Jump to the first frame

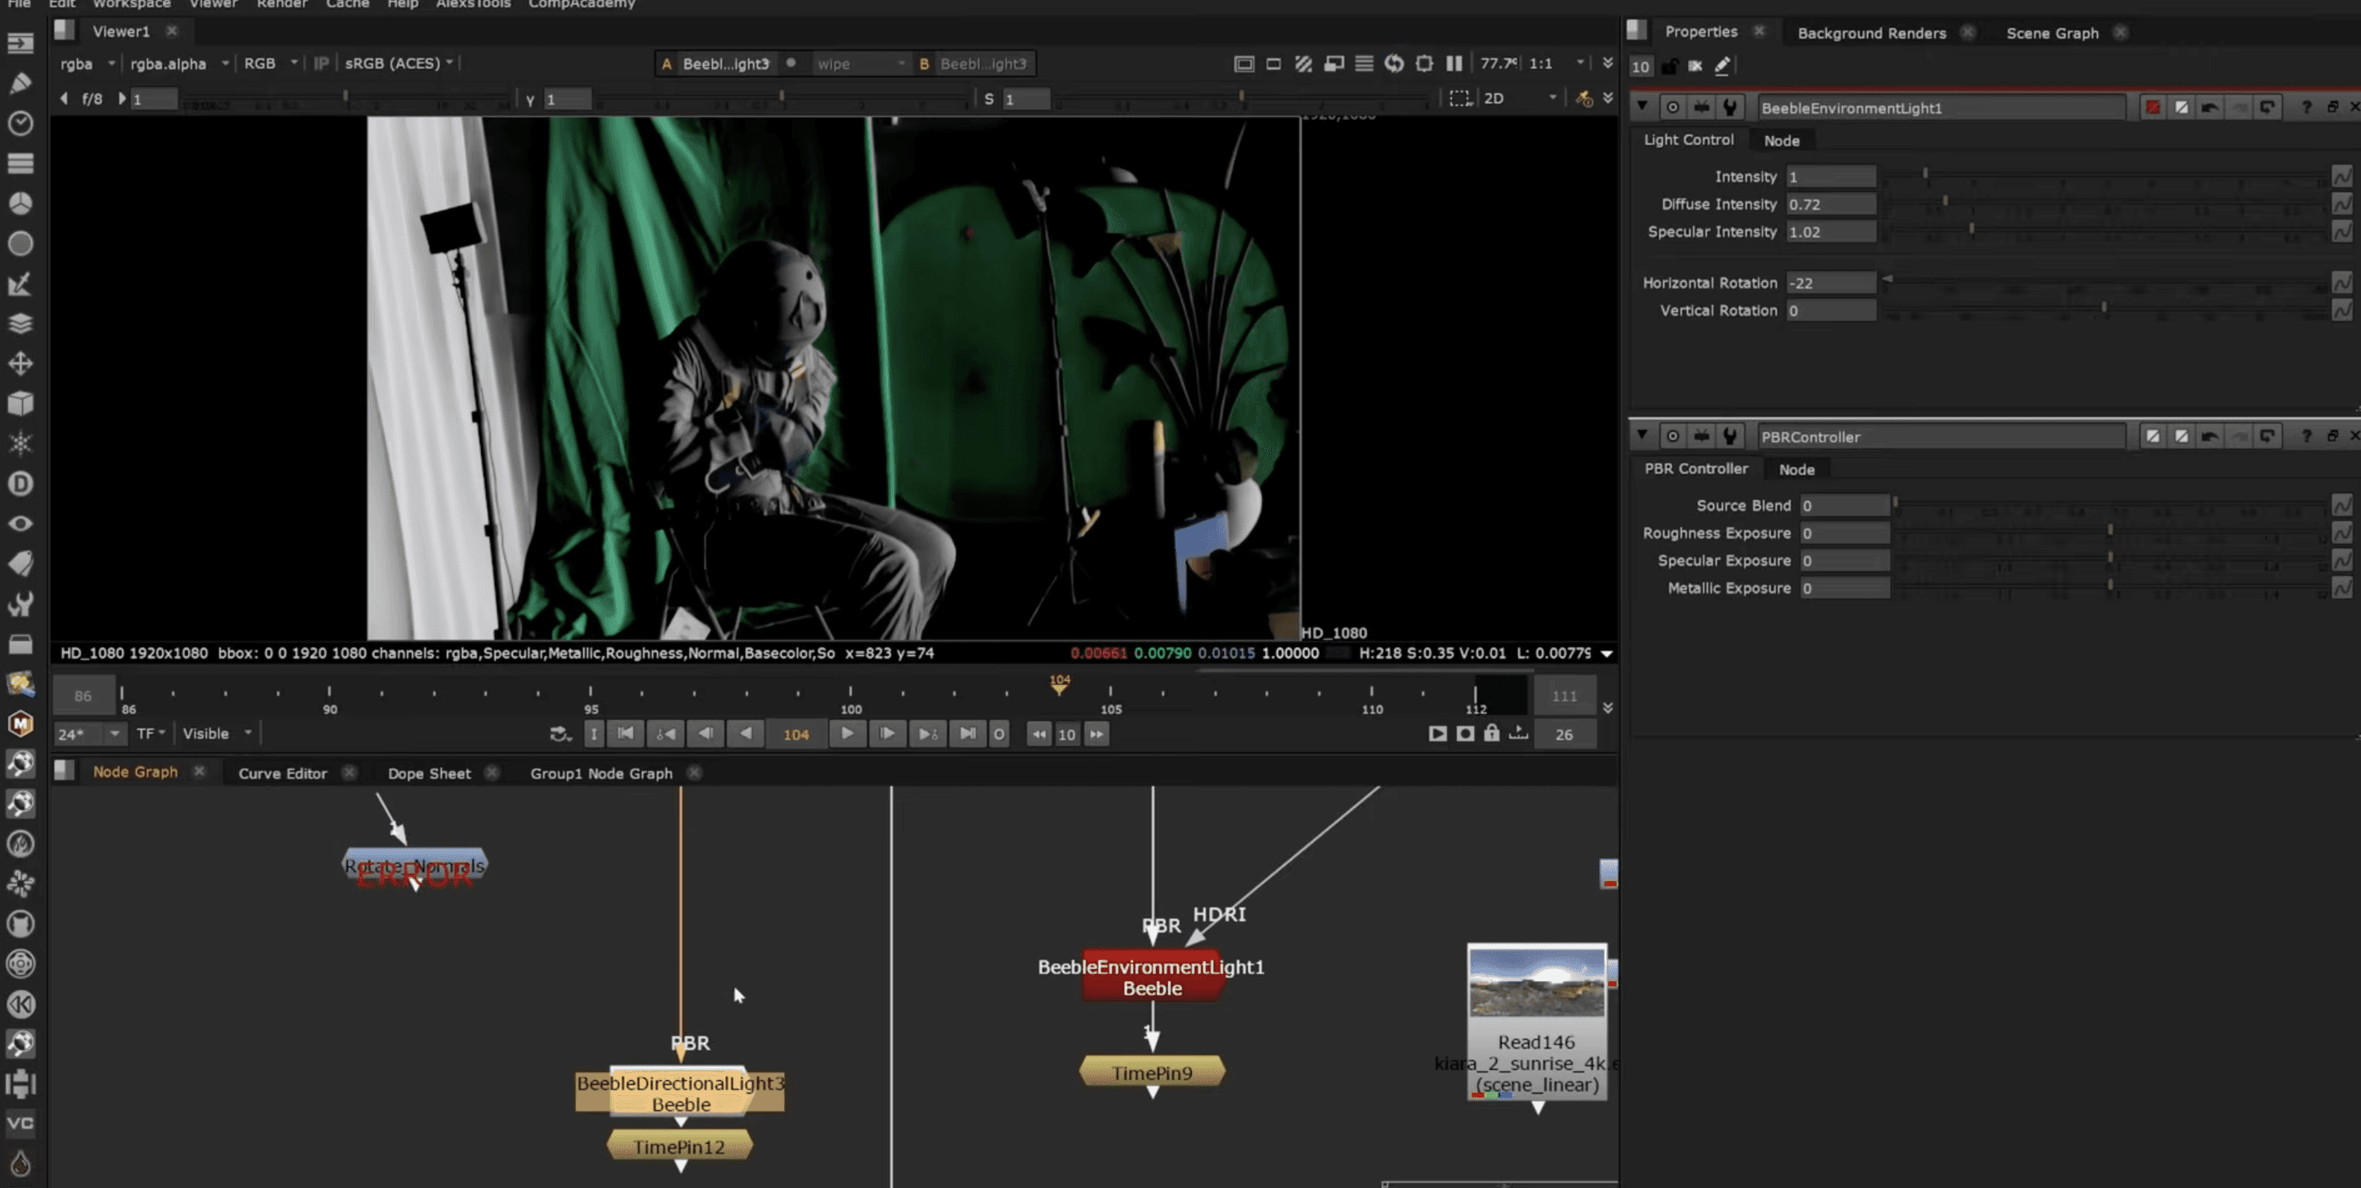626,734
